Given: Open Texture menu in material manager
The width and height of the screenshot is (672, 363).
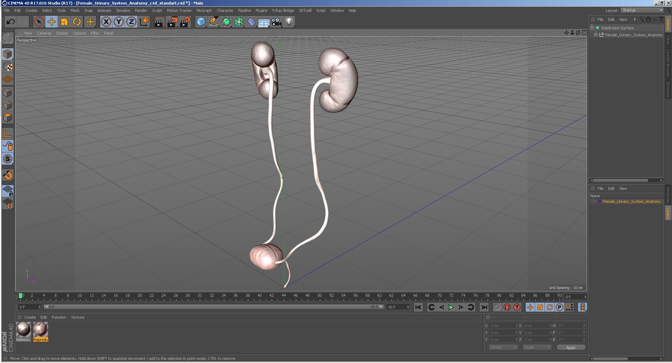Looking at the screenshot, I should pyautogui.click(x=78, y=317).
